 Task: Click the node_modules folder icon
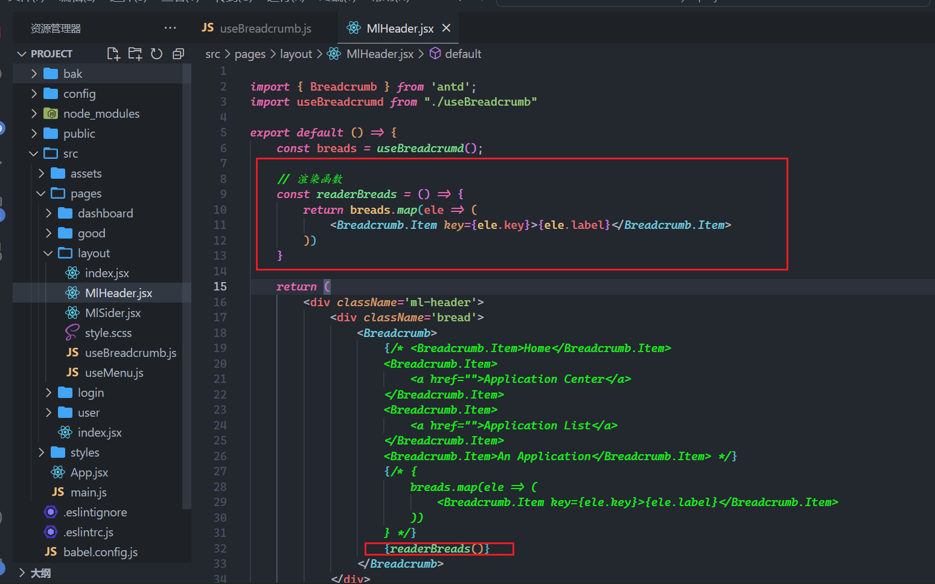click(51, 114)
